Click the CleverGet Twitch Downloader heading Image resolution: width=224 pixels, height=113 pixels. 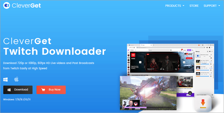coord(54,46)
